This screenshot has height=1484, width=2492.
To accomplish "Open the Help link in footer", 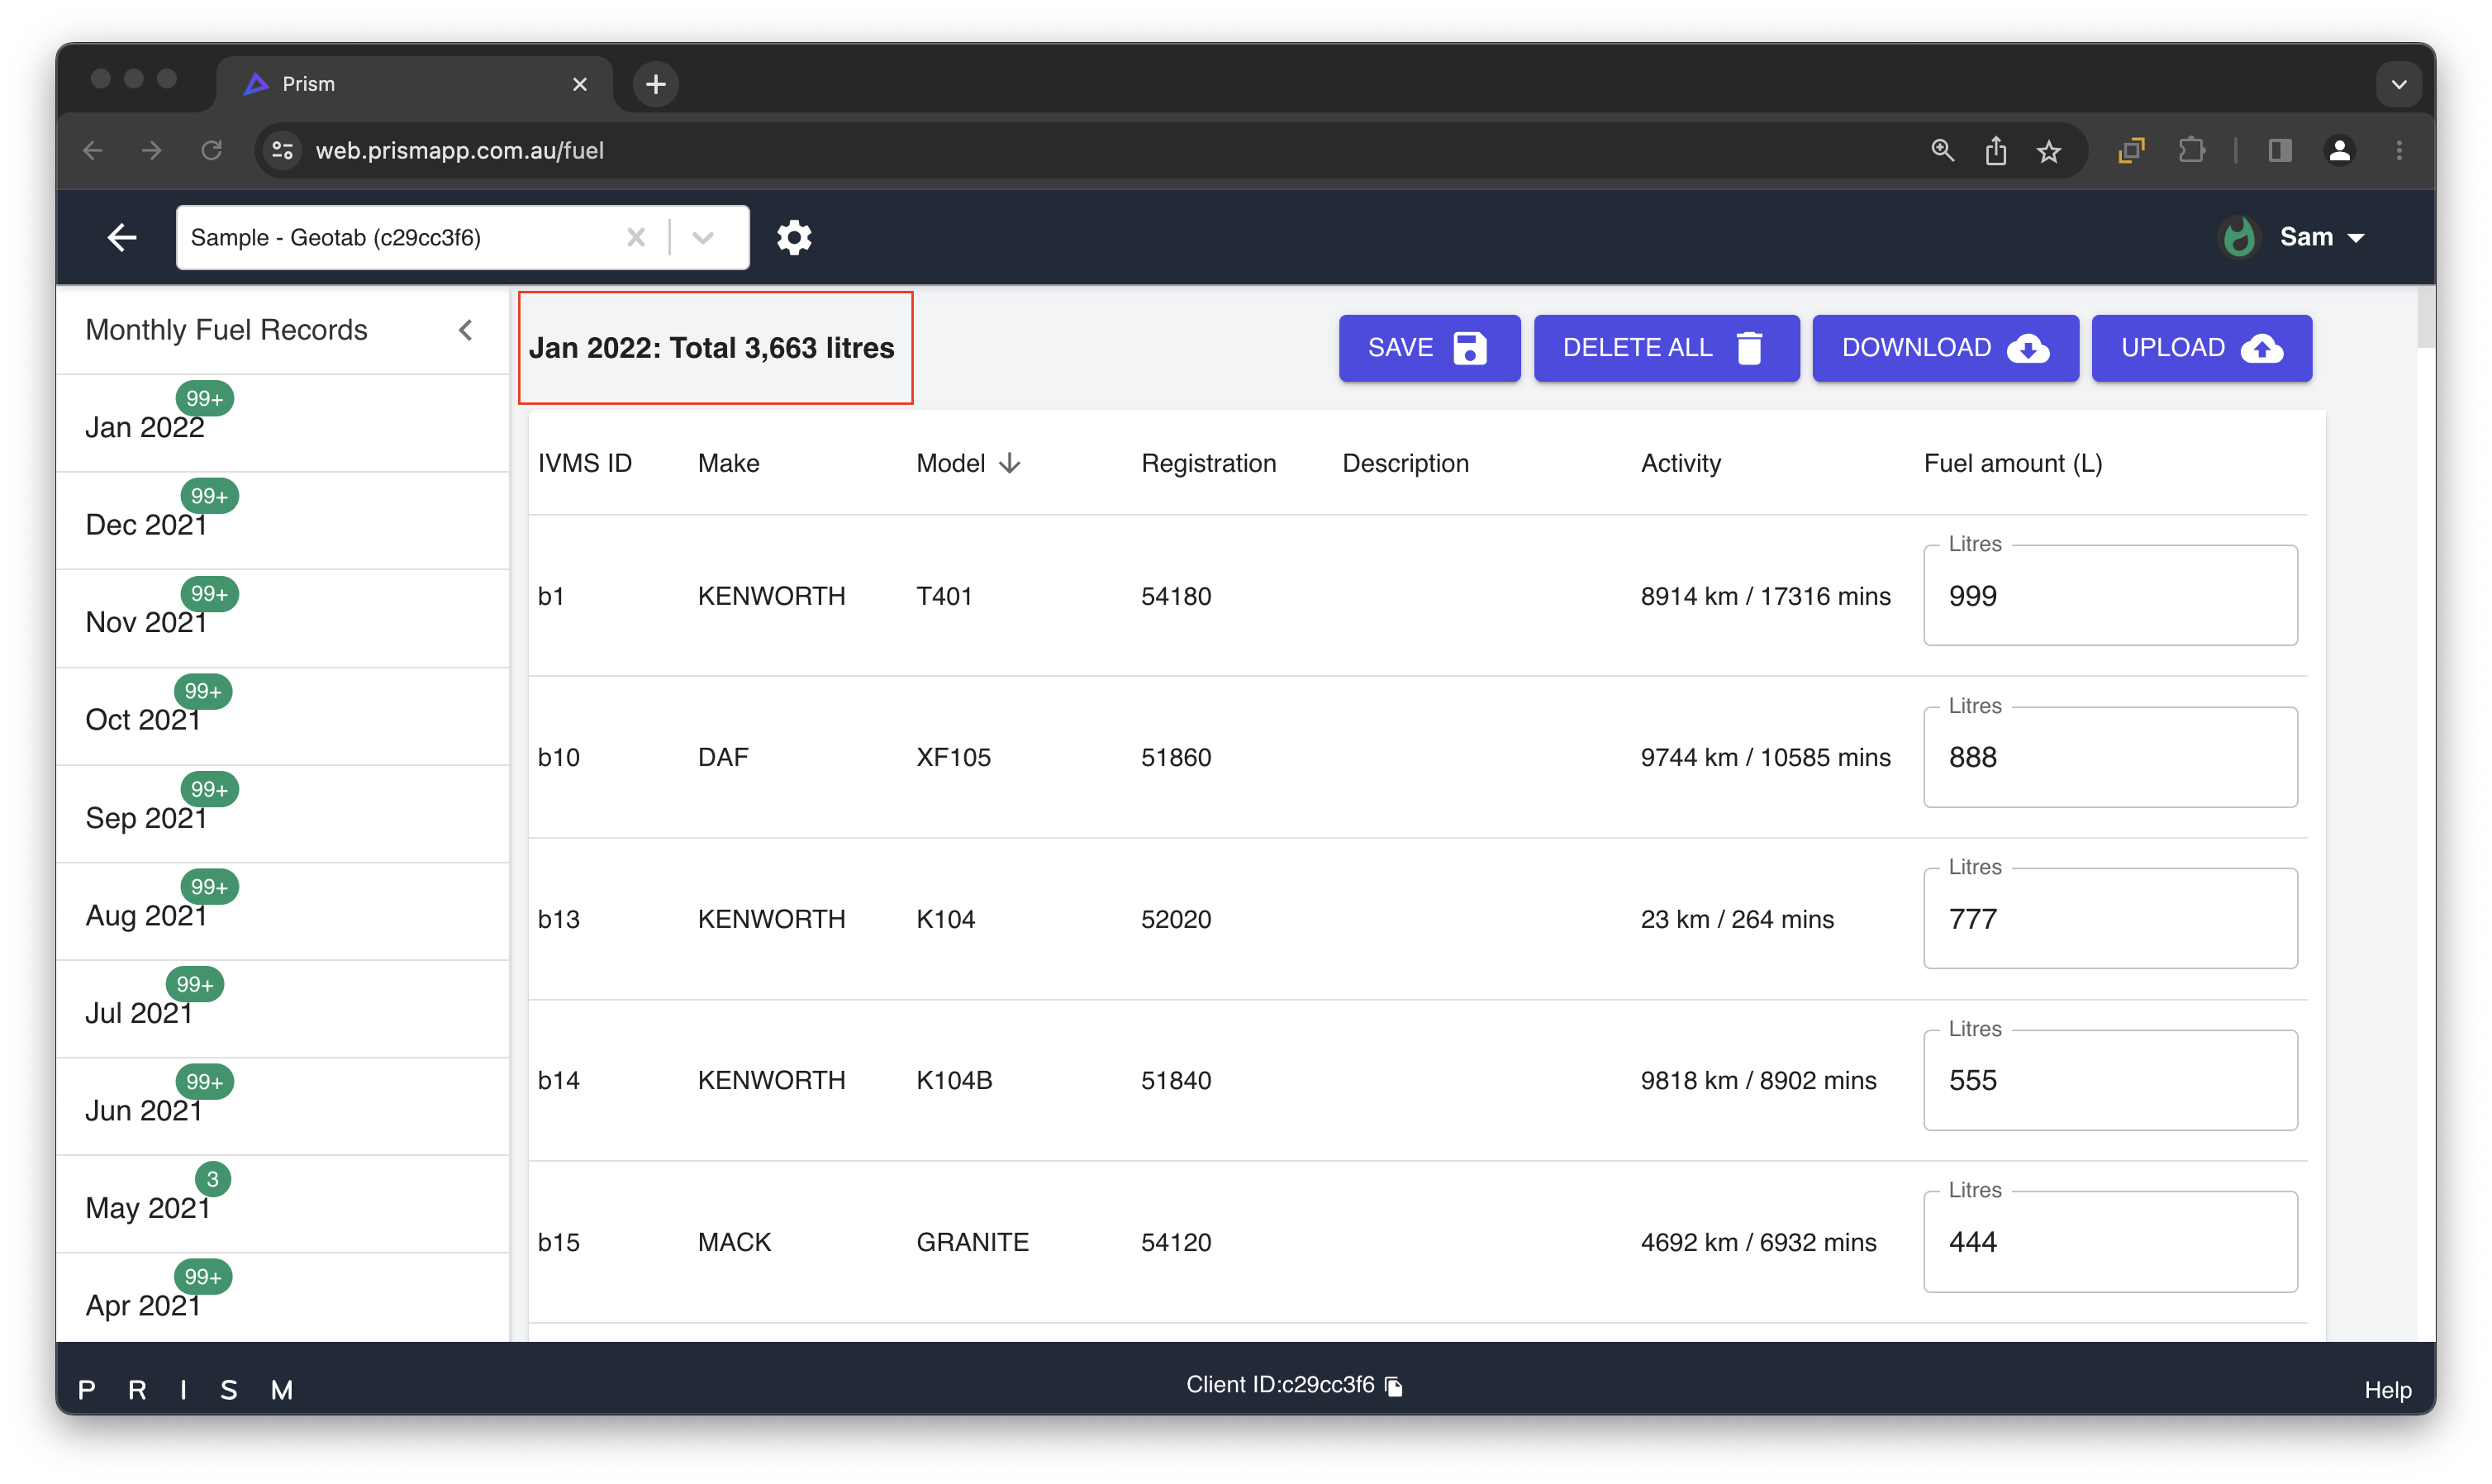I will pyautogui.click(x=2387, y=1390).
